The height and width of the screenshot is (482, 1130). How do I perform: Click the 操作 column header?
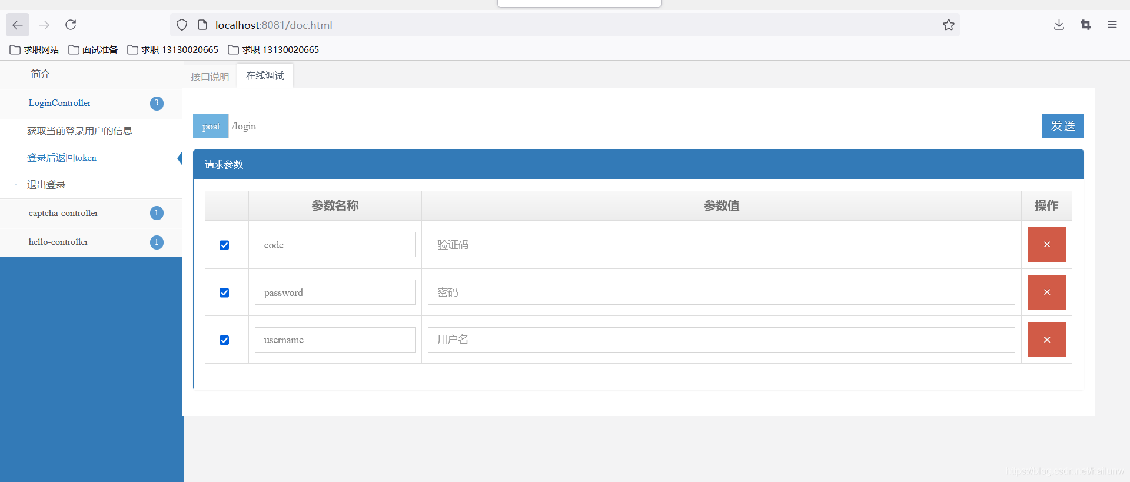(x=1046, y=205)
